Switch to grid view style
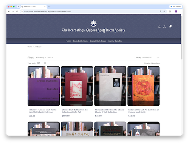Viewport: 189px width, 144px height. 39,63
